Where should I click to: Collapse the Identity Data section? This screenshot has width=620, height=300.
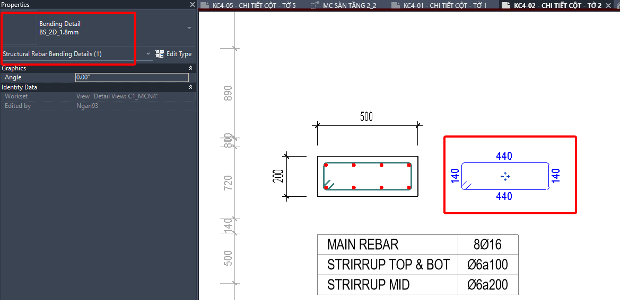click(191, 87)
